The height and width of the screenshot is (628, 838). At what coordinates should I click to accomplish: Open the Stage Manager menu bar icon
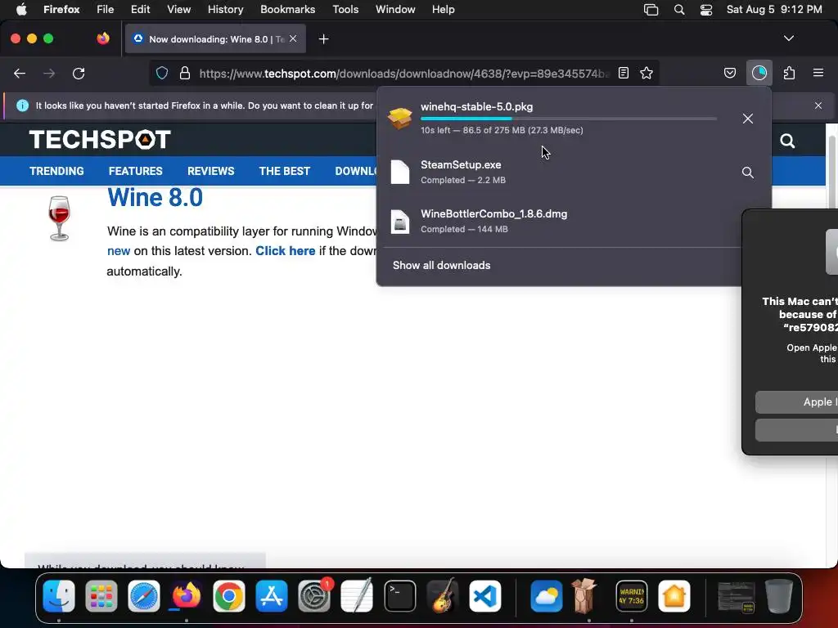point(651,10)
